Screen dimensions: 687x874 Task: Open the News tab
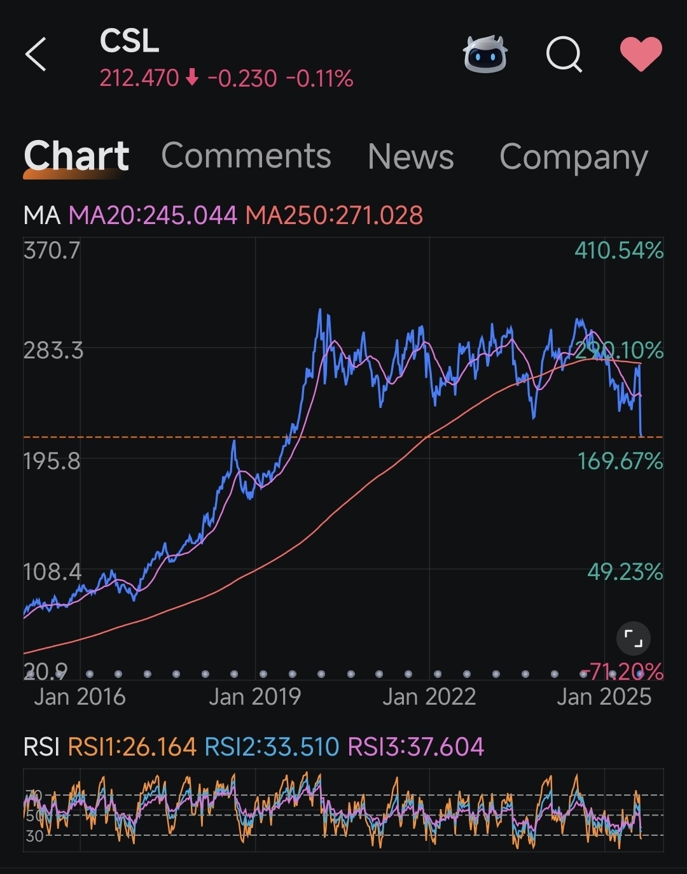click(411, 157)
